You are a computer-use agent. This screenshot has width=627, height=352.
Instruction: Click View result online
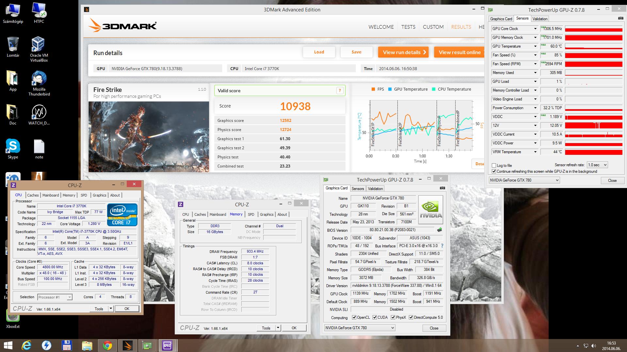pos(459,52)
